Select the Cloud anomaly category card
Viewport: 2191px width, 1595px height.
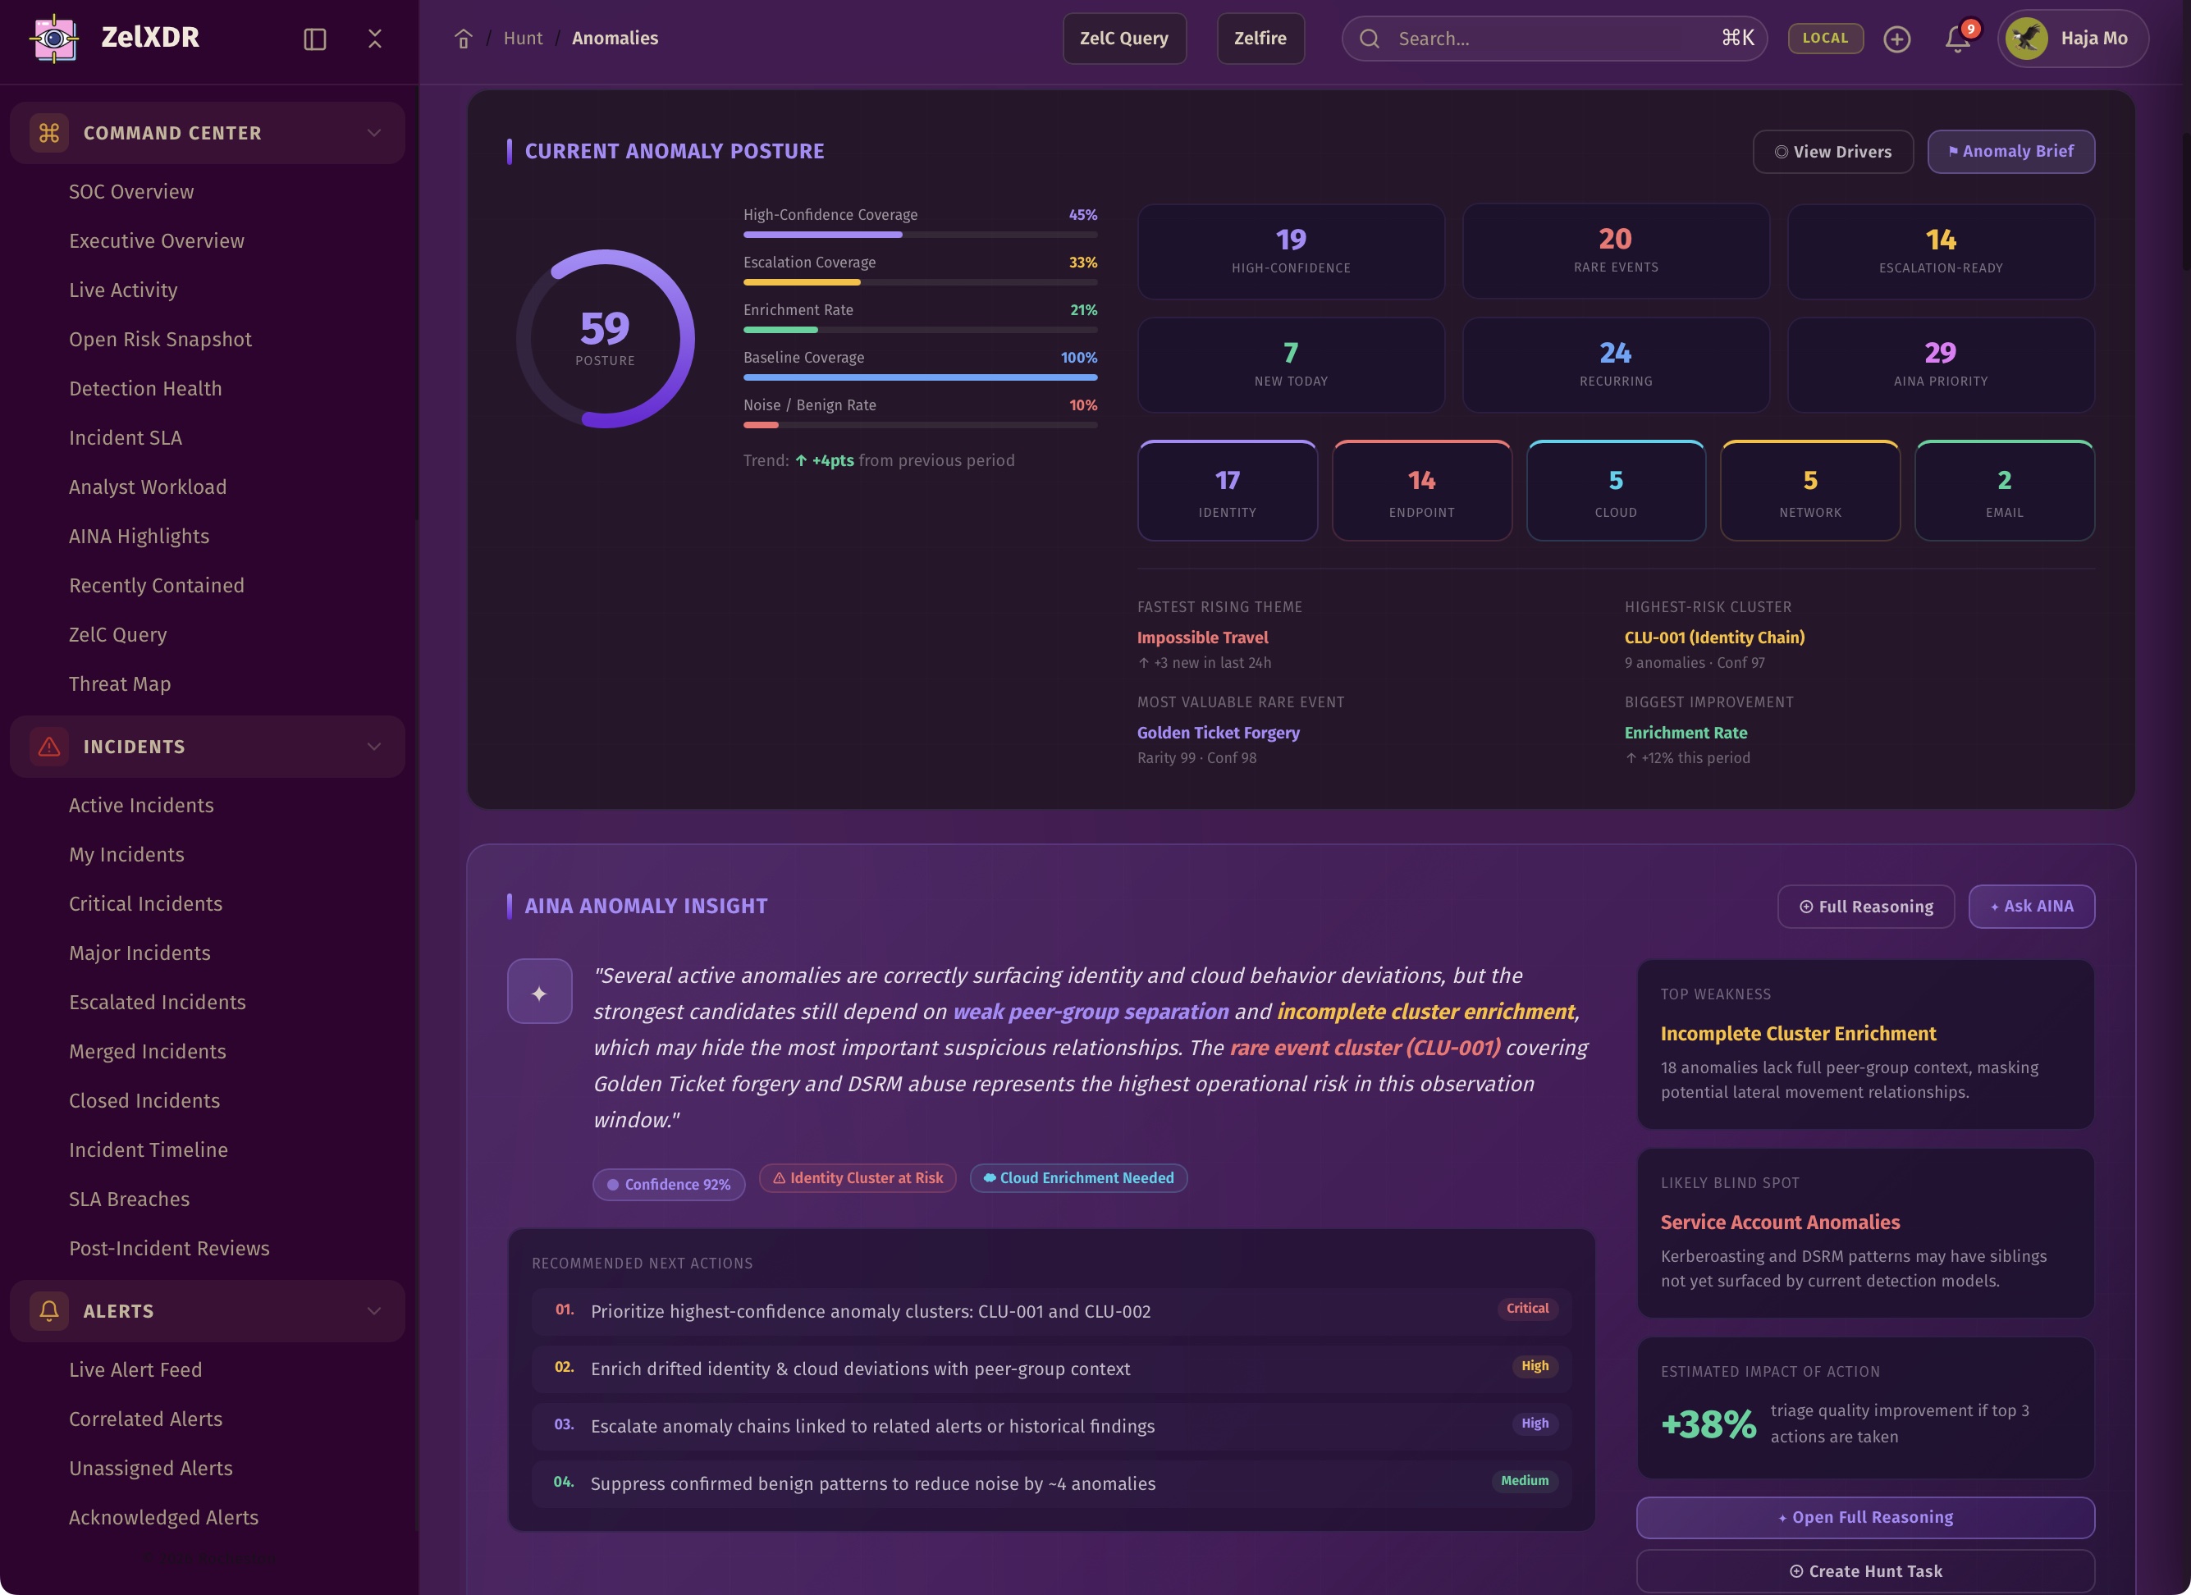tap(1615, 491)
